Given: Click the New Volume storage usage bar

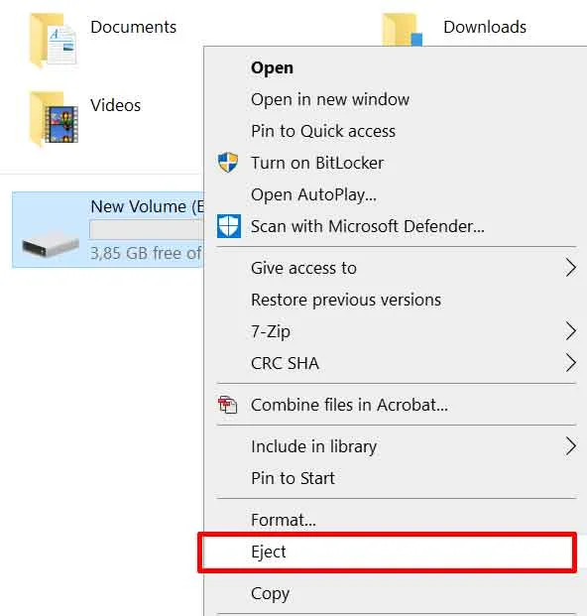Looking at the screenshot, I should point(147,229).
